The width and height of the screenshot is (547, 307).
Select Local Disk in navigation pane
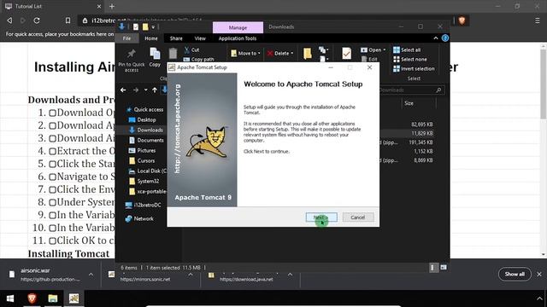148,171
